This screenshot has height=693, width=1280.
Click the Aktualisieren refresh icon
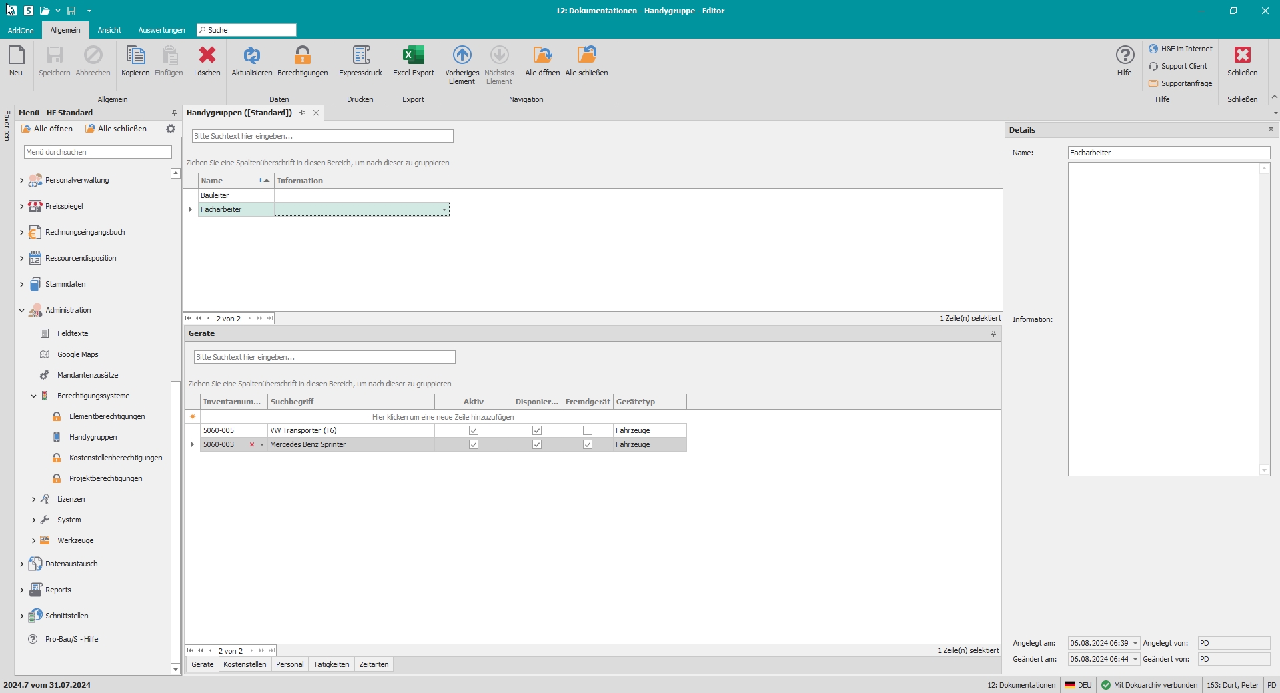point(251,56)
